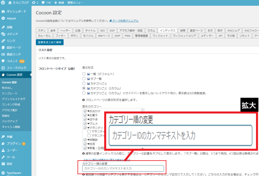Open ツール via its wrench icon
The width and height of the screenshot is (259, 176).
tap(3, 157)
